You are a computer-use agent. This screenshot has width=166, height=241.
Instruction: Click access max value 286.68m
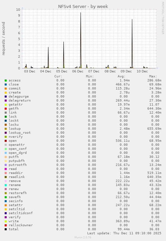154,80
